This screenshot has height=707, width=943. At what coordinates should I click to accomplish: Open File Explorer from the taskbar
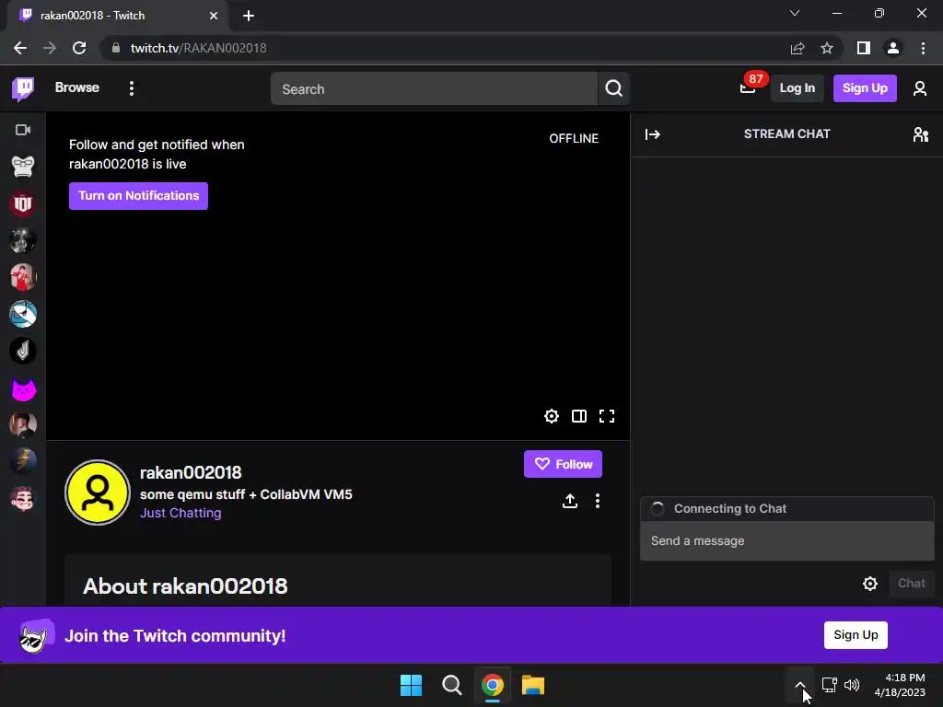(x=533, y=685)
